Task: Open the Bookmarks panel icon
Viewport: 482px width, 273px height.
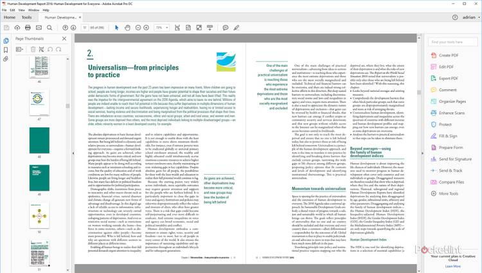Action: 6,49
